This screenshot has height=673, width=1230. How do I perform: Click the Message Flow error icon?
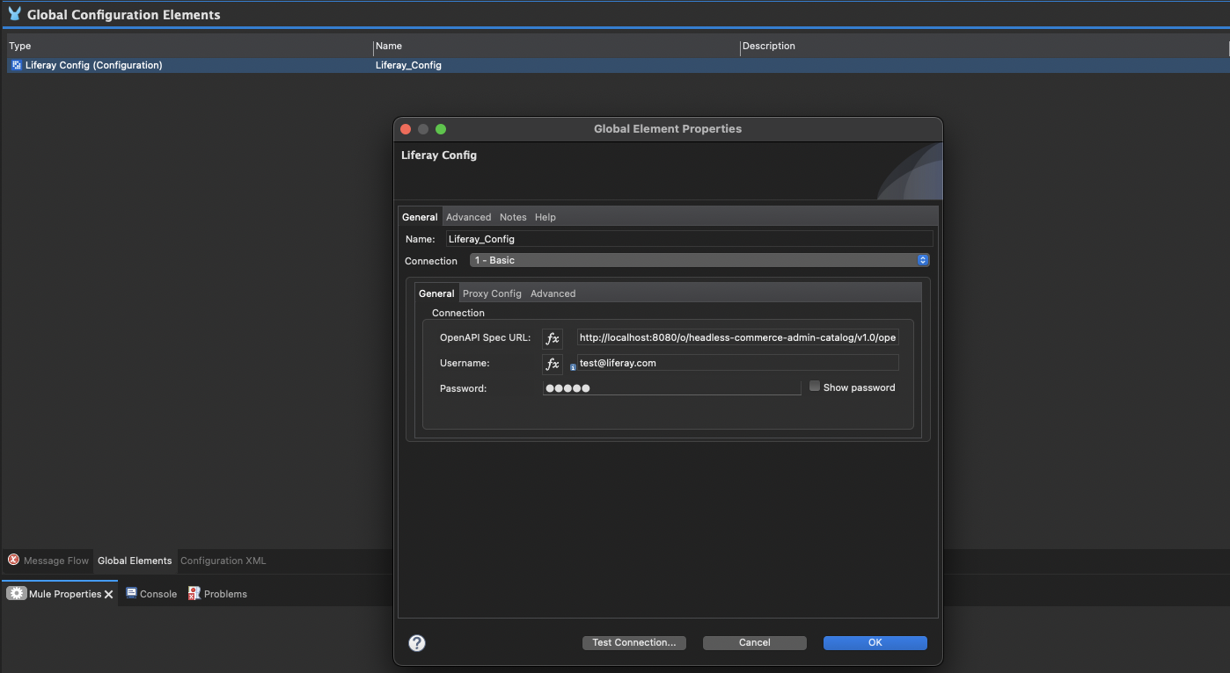click(x=13, y=560)
